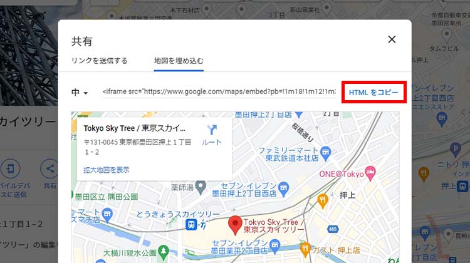Switch to リンクを送信する tab
Viewport: 470px width, 263px height.
pyautogui.click(x=100, y=61)
